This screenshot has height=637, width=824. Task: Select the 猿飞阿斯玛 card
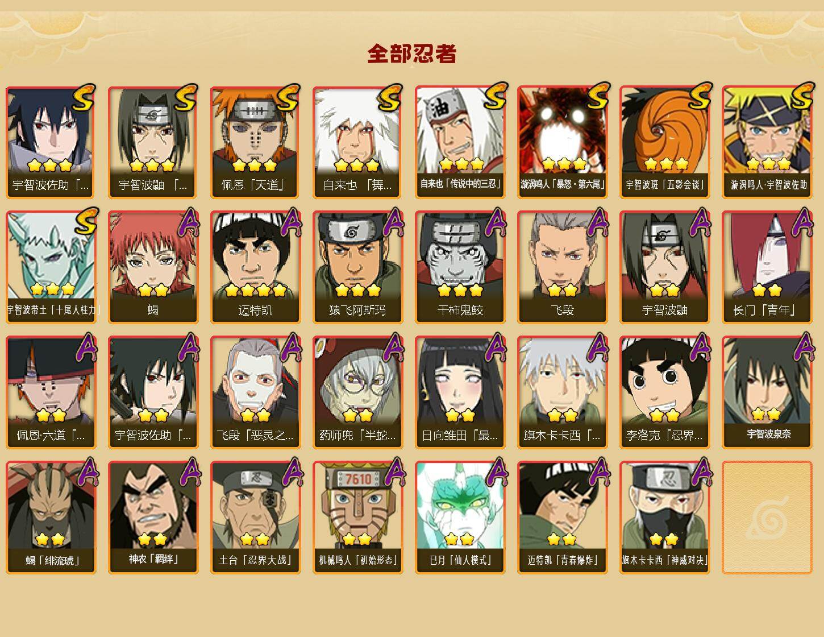tap(357, 267)
